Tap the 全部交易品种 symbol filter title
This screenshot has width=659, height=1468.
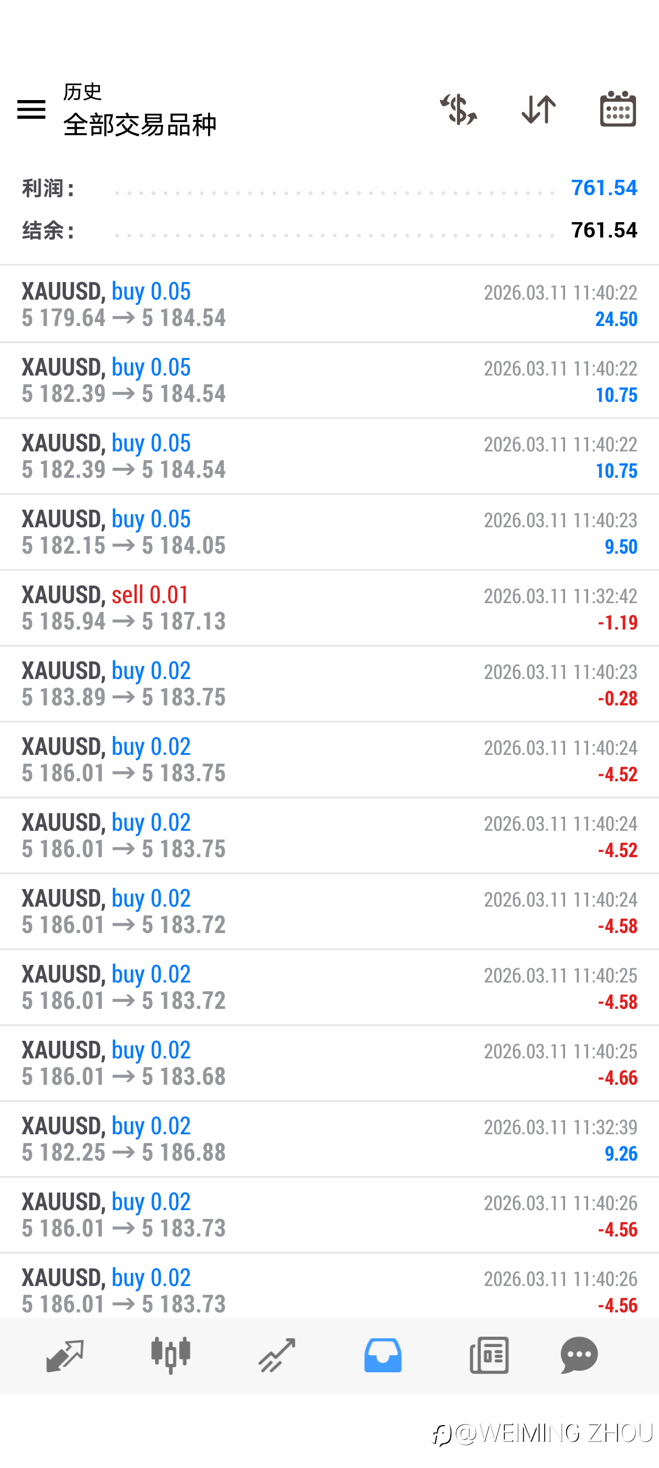[139, 125]
